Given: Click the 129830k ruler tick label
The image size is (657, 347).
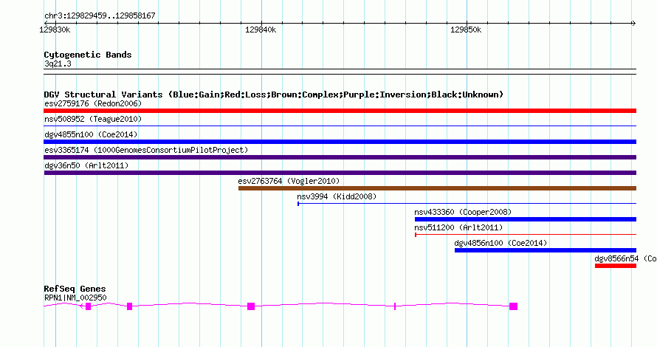Looking at the screenshot, I should pyautogui.click(x=55, y=30).
